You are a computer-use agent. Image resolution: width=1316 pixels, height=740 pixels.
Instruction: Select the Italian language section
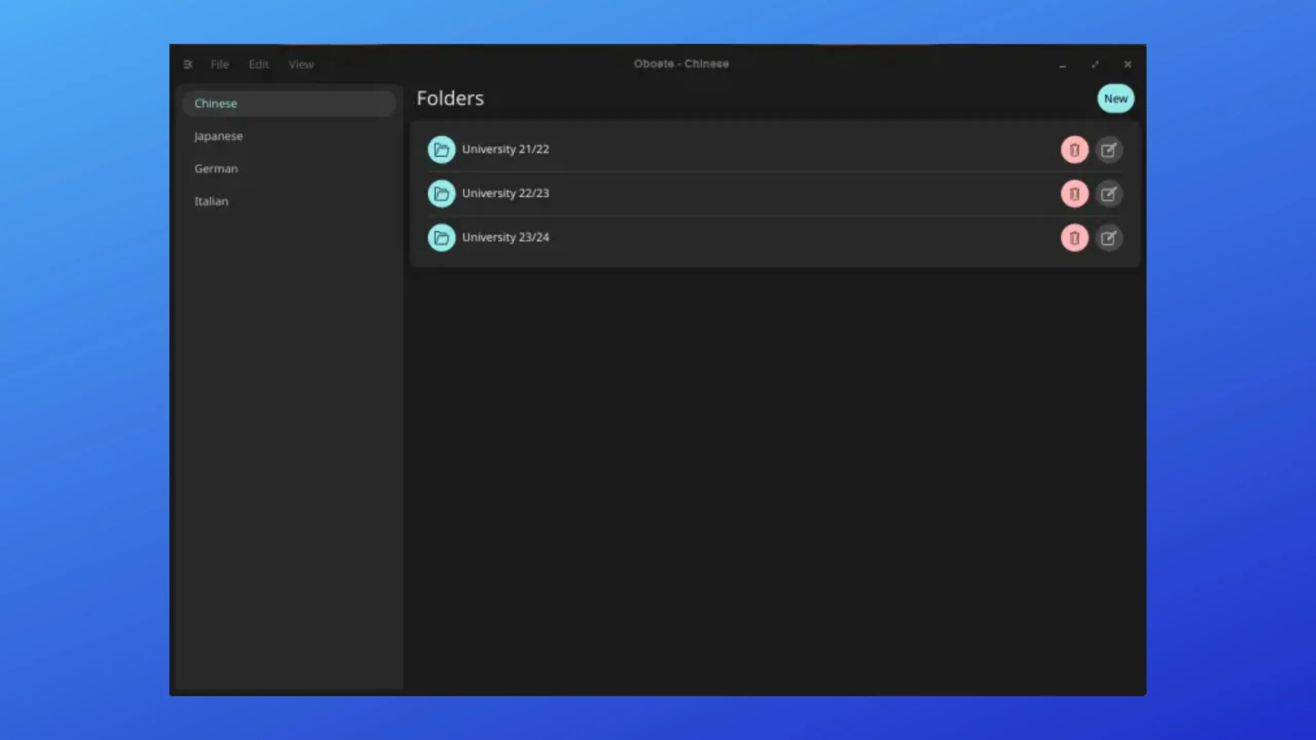tap(211, 200)
